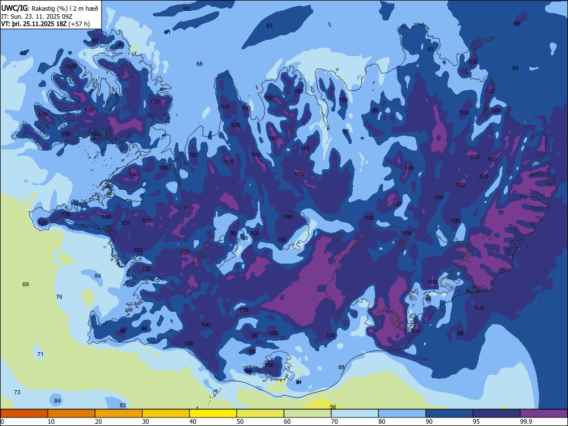Click the 95–99.9% indigo legend swatch

[x=496, y=414]
